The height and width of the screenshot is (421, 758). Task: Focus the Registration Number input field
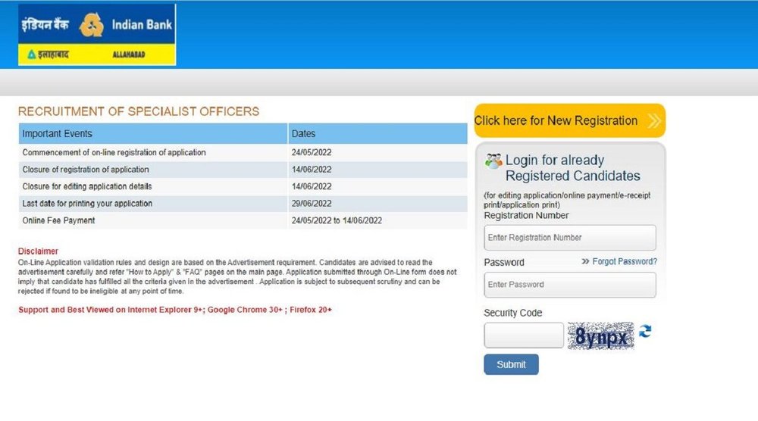[x=569, y=238]
